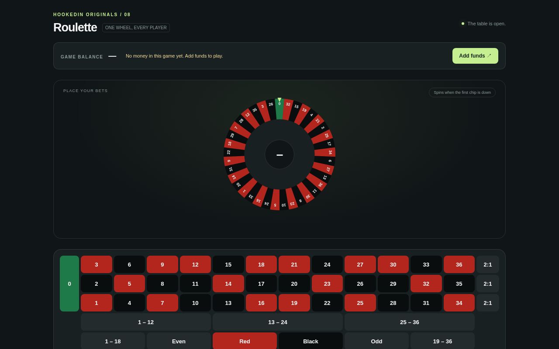Bet the 2:1 column beside number 35
Viewport: 559px width, 349px height.
point(488,284)
